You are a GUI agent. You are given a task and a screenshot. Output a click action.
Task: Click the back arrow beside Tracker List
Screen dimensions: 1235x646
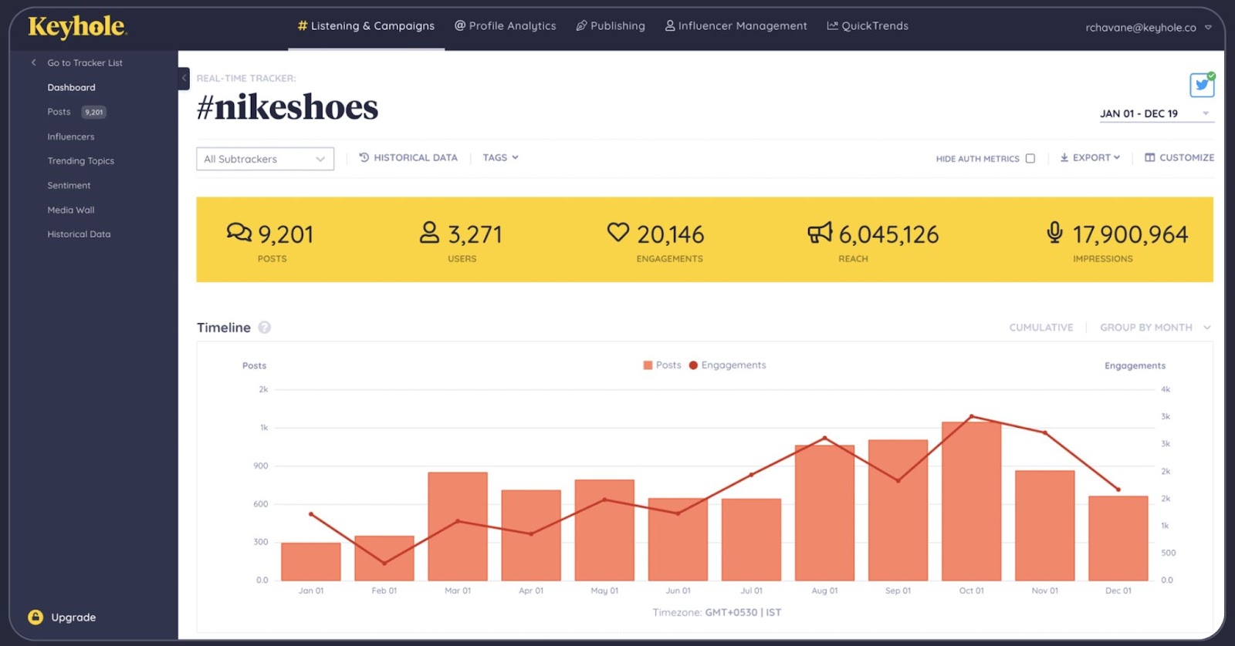click(x=33, y=62)
